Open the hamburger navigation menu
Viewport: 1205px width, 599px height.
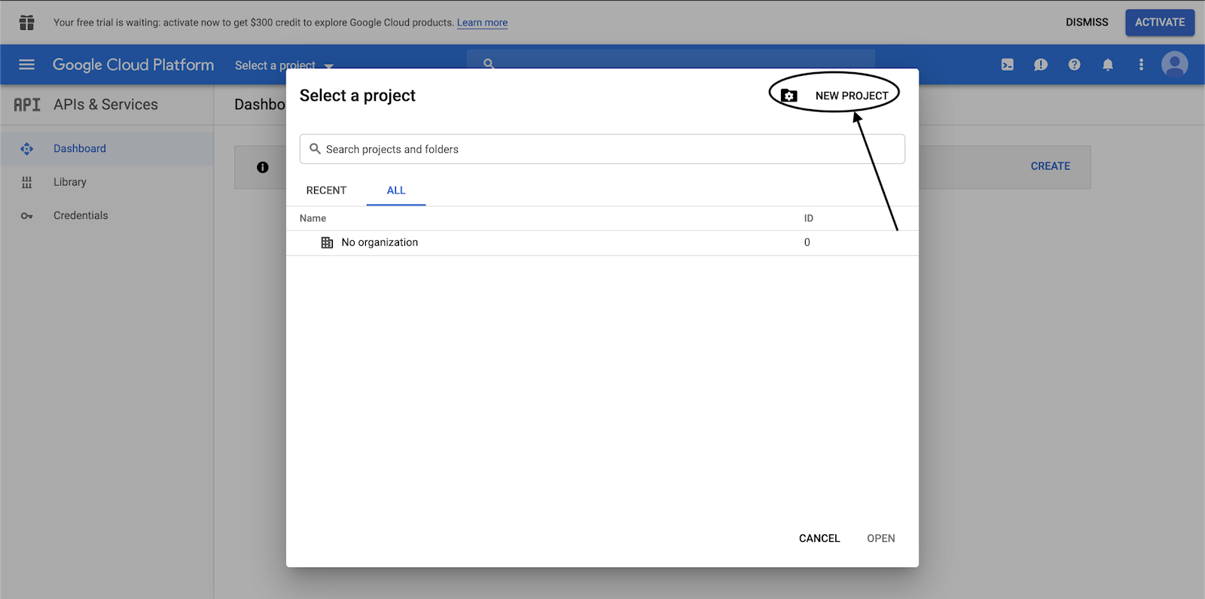26,65
